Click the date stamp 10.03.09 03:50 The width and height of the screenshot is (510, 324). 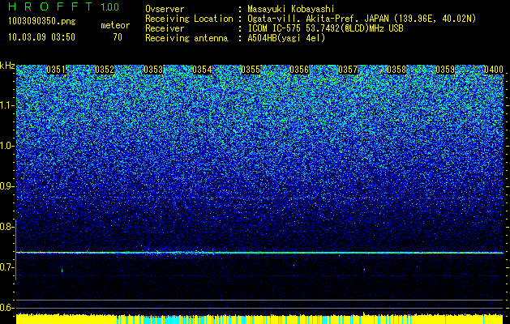41,37
